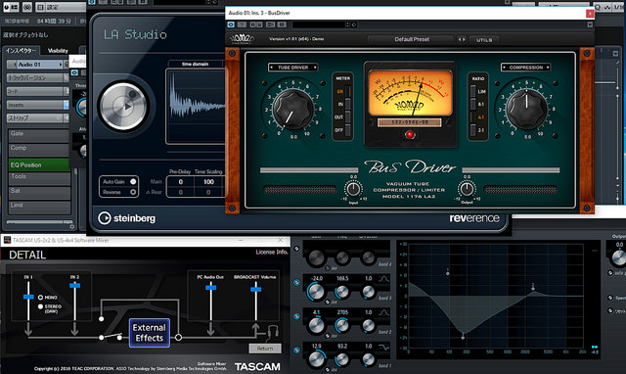Click the read/write automation buttons in BusDriver
The height and width of the screenshot is (374, 626).
256,24
